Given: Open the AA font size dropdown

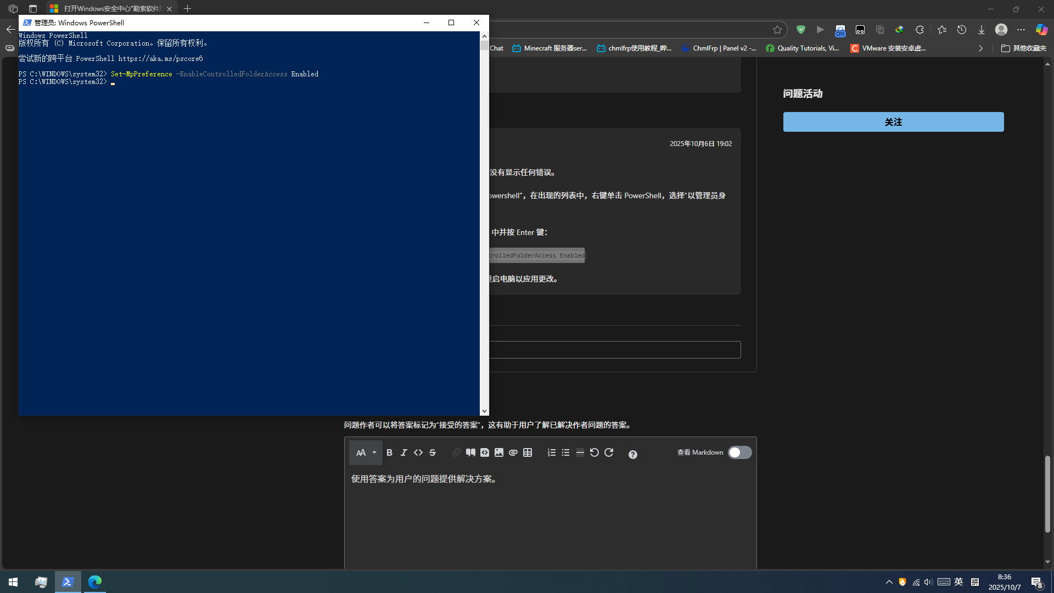Looking at the screenshot, I should [x=366, y=452].
